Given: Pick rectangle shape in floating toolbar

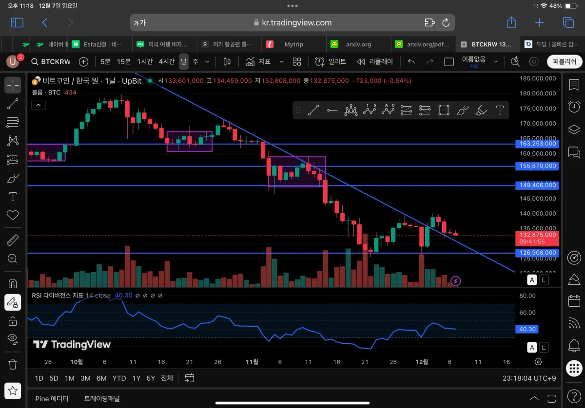Looking at the screenshot, I should (444, 110).
